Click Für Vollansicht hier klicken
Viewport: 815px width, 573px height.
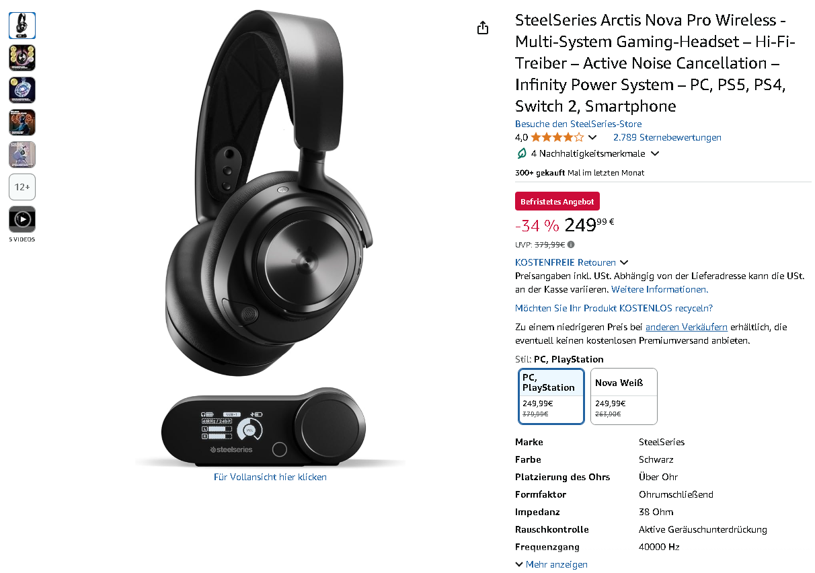pos(270,477)
